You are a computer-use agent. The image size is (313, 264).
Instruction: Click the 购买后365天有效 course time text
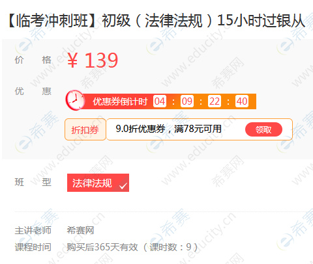point(102,247)
